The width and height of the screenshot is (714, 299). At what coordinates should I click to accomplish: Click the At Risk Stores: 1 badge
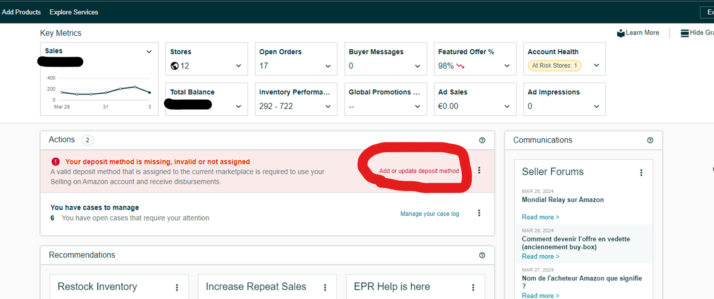pos(554,65)
